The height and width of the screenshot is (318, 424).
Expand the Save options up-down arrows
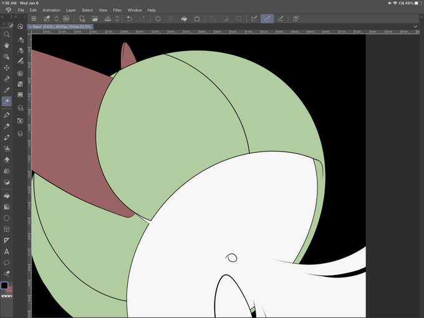coord(117,19)
